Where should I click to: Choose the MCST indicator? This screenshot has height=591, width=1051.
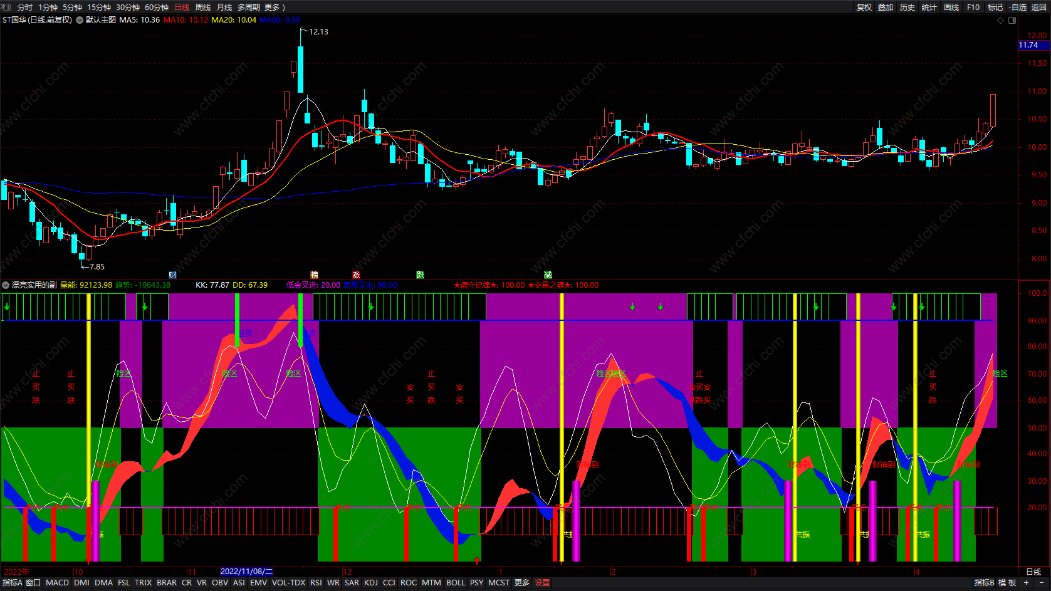(499, 583)
